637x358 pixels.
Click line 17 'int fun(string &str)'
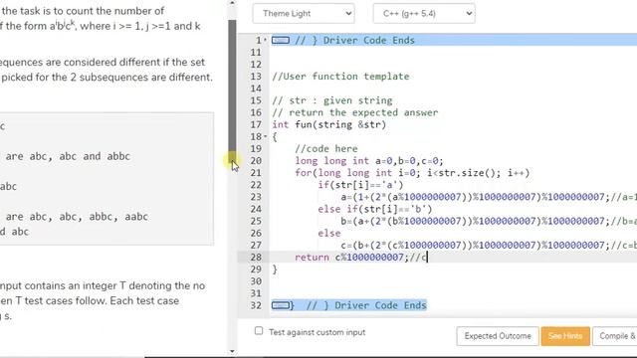point(329,124)
